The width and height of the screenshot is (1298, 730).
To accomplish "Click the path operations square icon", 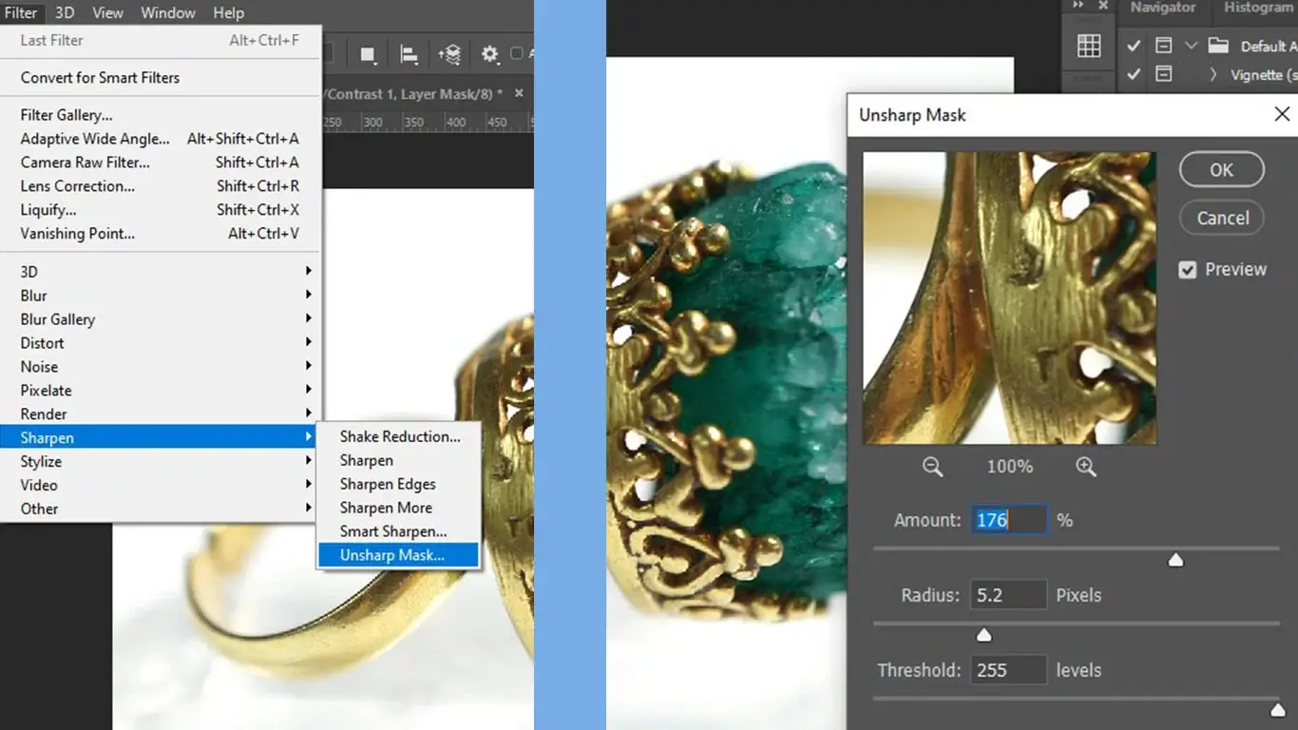I will (368, 54).
